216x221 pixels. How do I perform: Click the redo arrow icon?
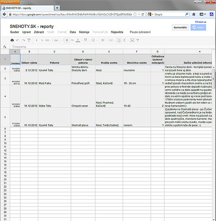point(23,40)
